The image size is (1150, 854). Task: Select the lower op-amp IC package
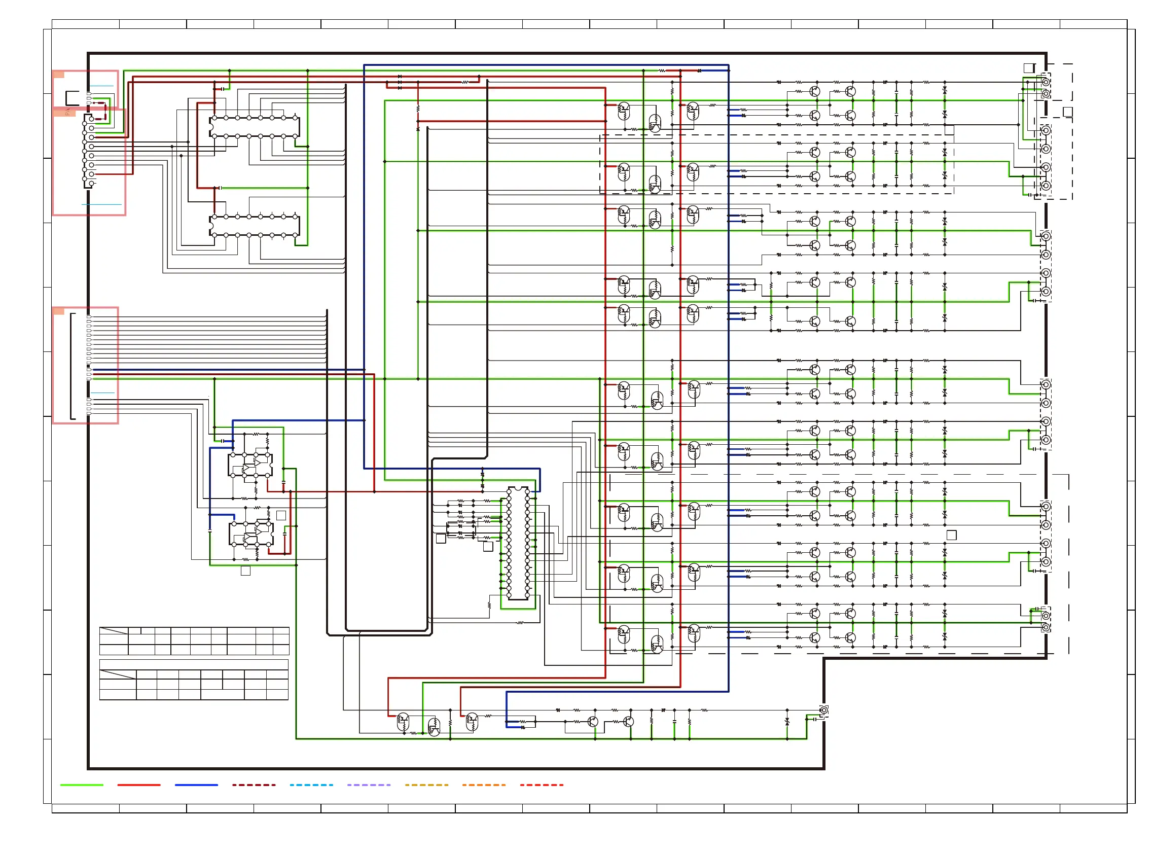[x=251, y=533]
